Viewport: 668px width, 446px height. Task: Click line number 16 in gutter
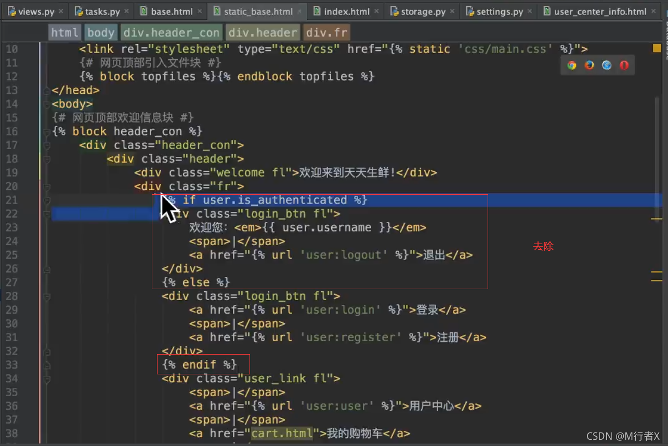[11, 131]
